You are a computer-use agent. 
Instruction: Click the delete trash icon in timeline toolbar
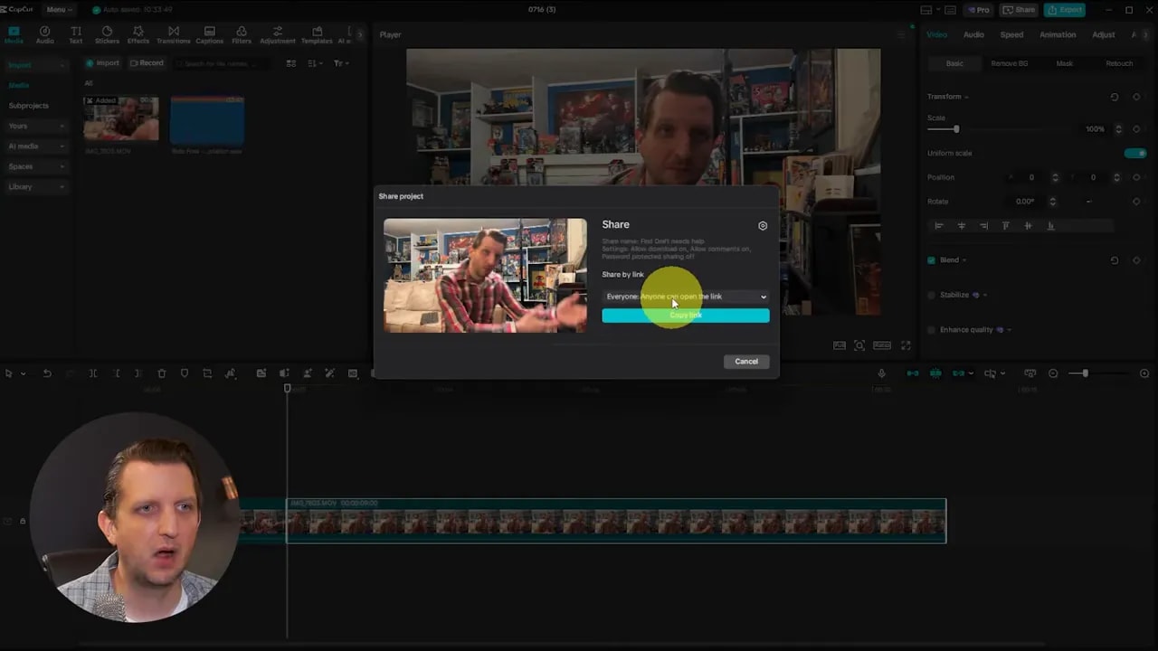[x=161, y=373]
